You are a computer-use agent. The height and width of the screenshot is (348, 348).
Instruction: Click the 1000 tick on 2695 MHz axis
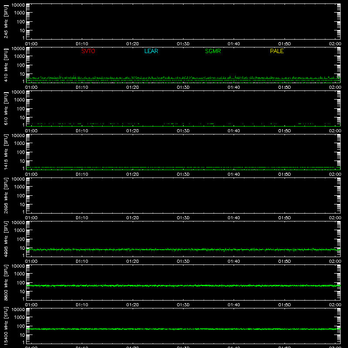click(x=20, y=187)
